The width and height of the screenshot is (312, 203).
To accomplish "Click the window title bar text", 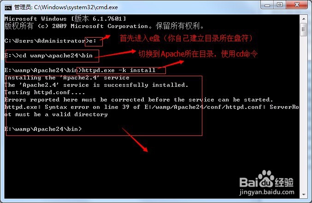I will point(66,7).
